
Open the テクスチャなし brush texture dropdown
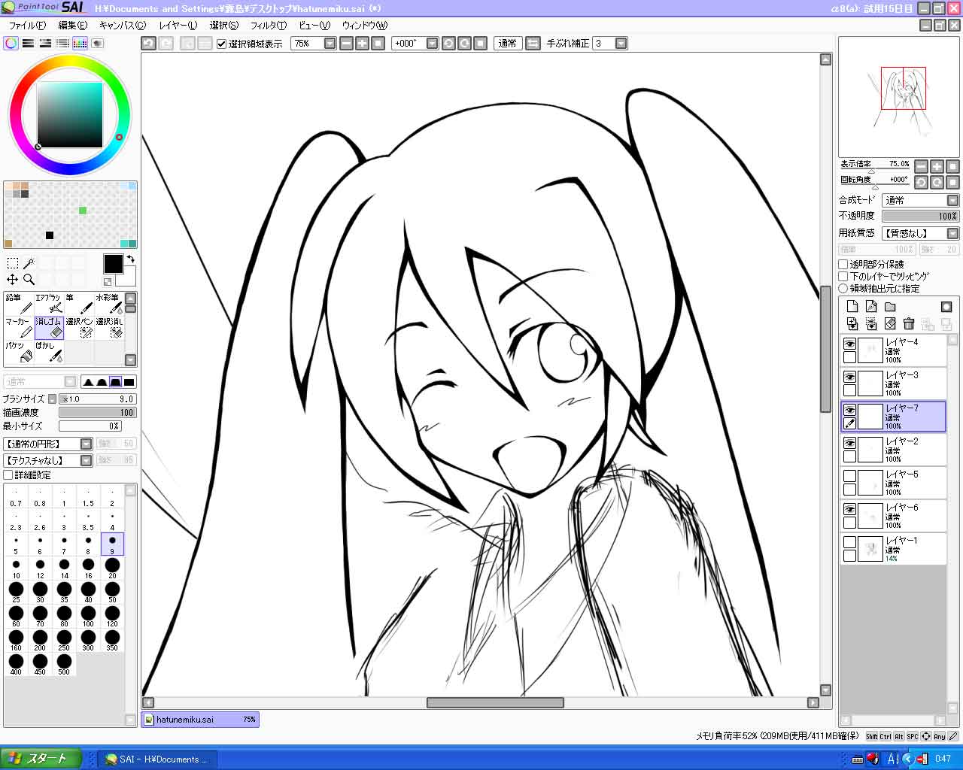[x=86, y=460]
